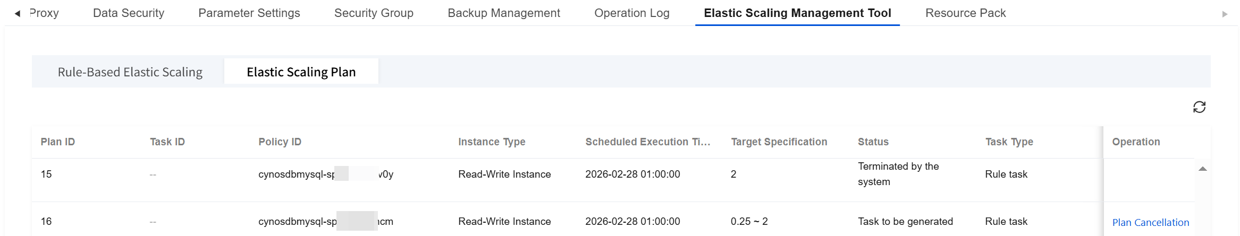Refresh the elastic scaling plan list
The height and width of the screenshot is (236, 1240).
point(1199,107)
